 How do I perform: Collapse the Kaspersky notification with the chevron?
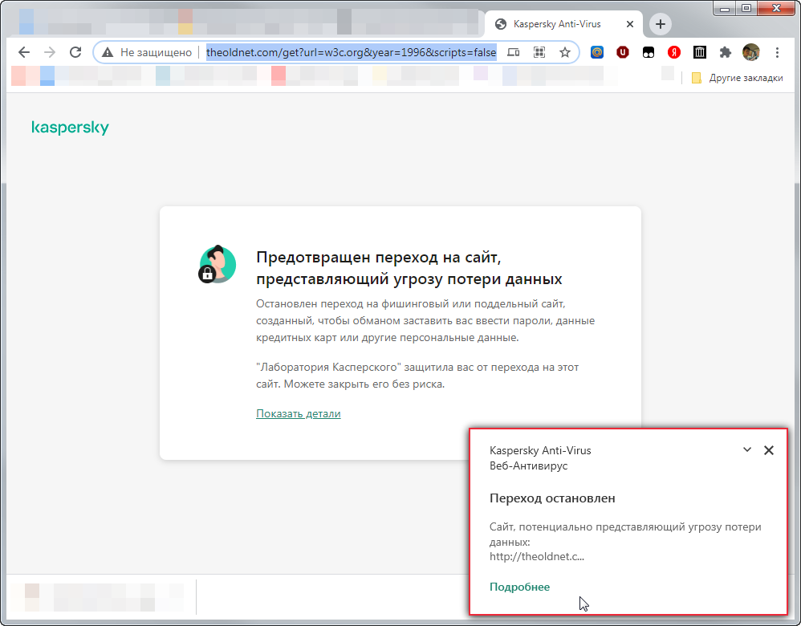pyautogui.click(x=747, y=450)
